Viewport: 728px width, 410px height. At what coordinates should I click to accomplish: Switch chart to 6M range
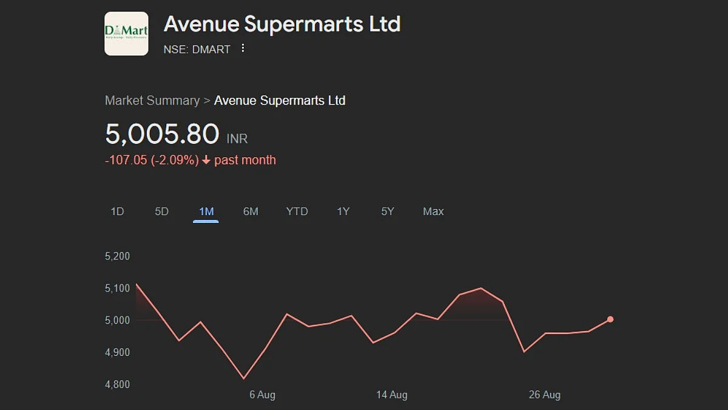point(251,211)
